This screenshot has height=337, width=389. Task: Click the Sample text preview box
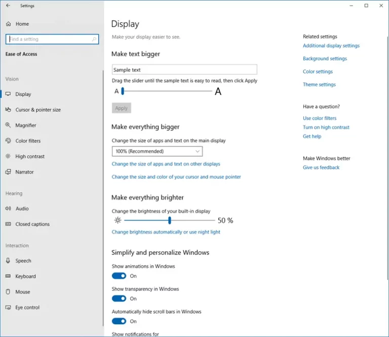(x=184, y=69)
